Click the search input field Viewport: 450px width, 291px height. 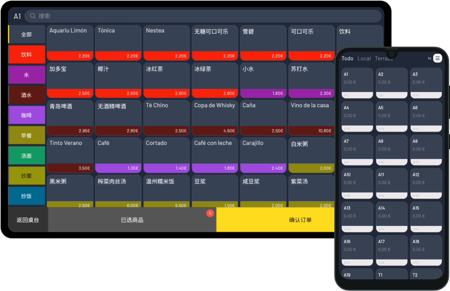[x=203, y=16]
